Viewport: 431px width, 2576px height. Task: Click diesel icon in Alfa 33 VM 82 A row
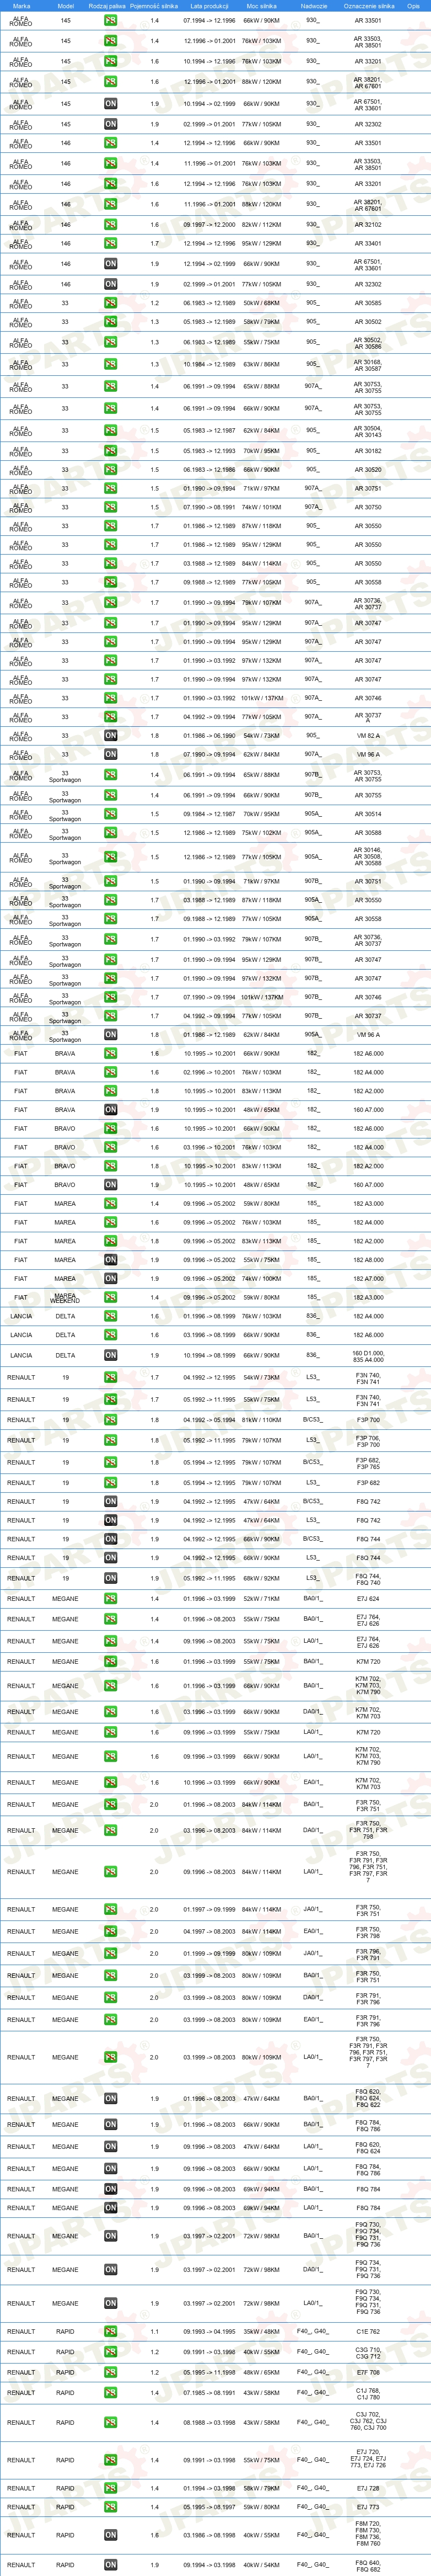(111, 735)
